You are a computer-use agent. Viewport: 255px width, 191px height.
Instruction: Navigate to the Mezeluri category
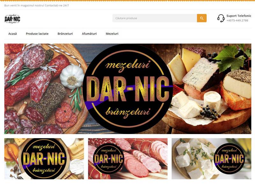tap(112, 34)
